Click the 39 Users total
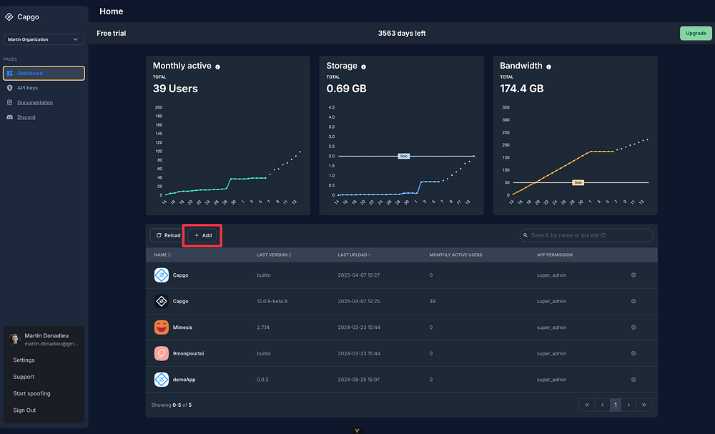This screenshot has height=434, width=715. [x=175, y=89]
